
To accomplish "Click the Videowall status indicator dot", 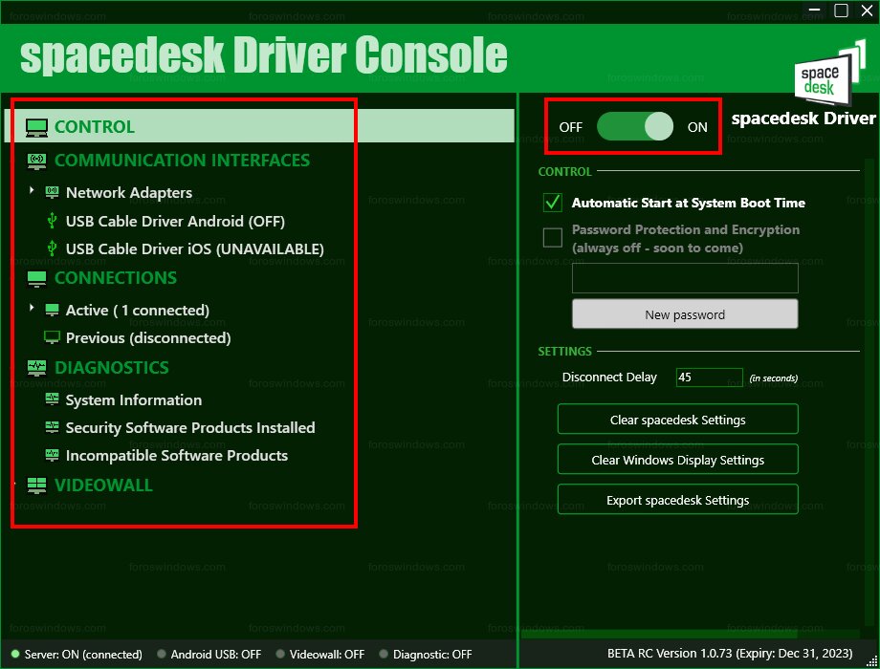I will (x=280, y=654).
